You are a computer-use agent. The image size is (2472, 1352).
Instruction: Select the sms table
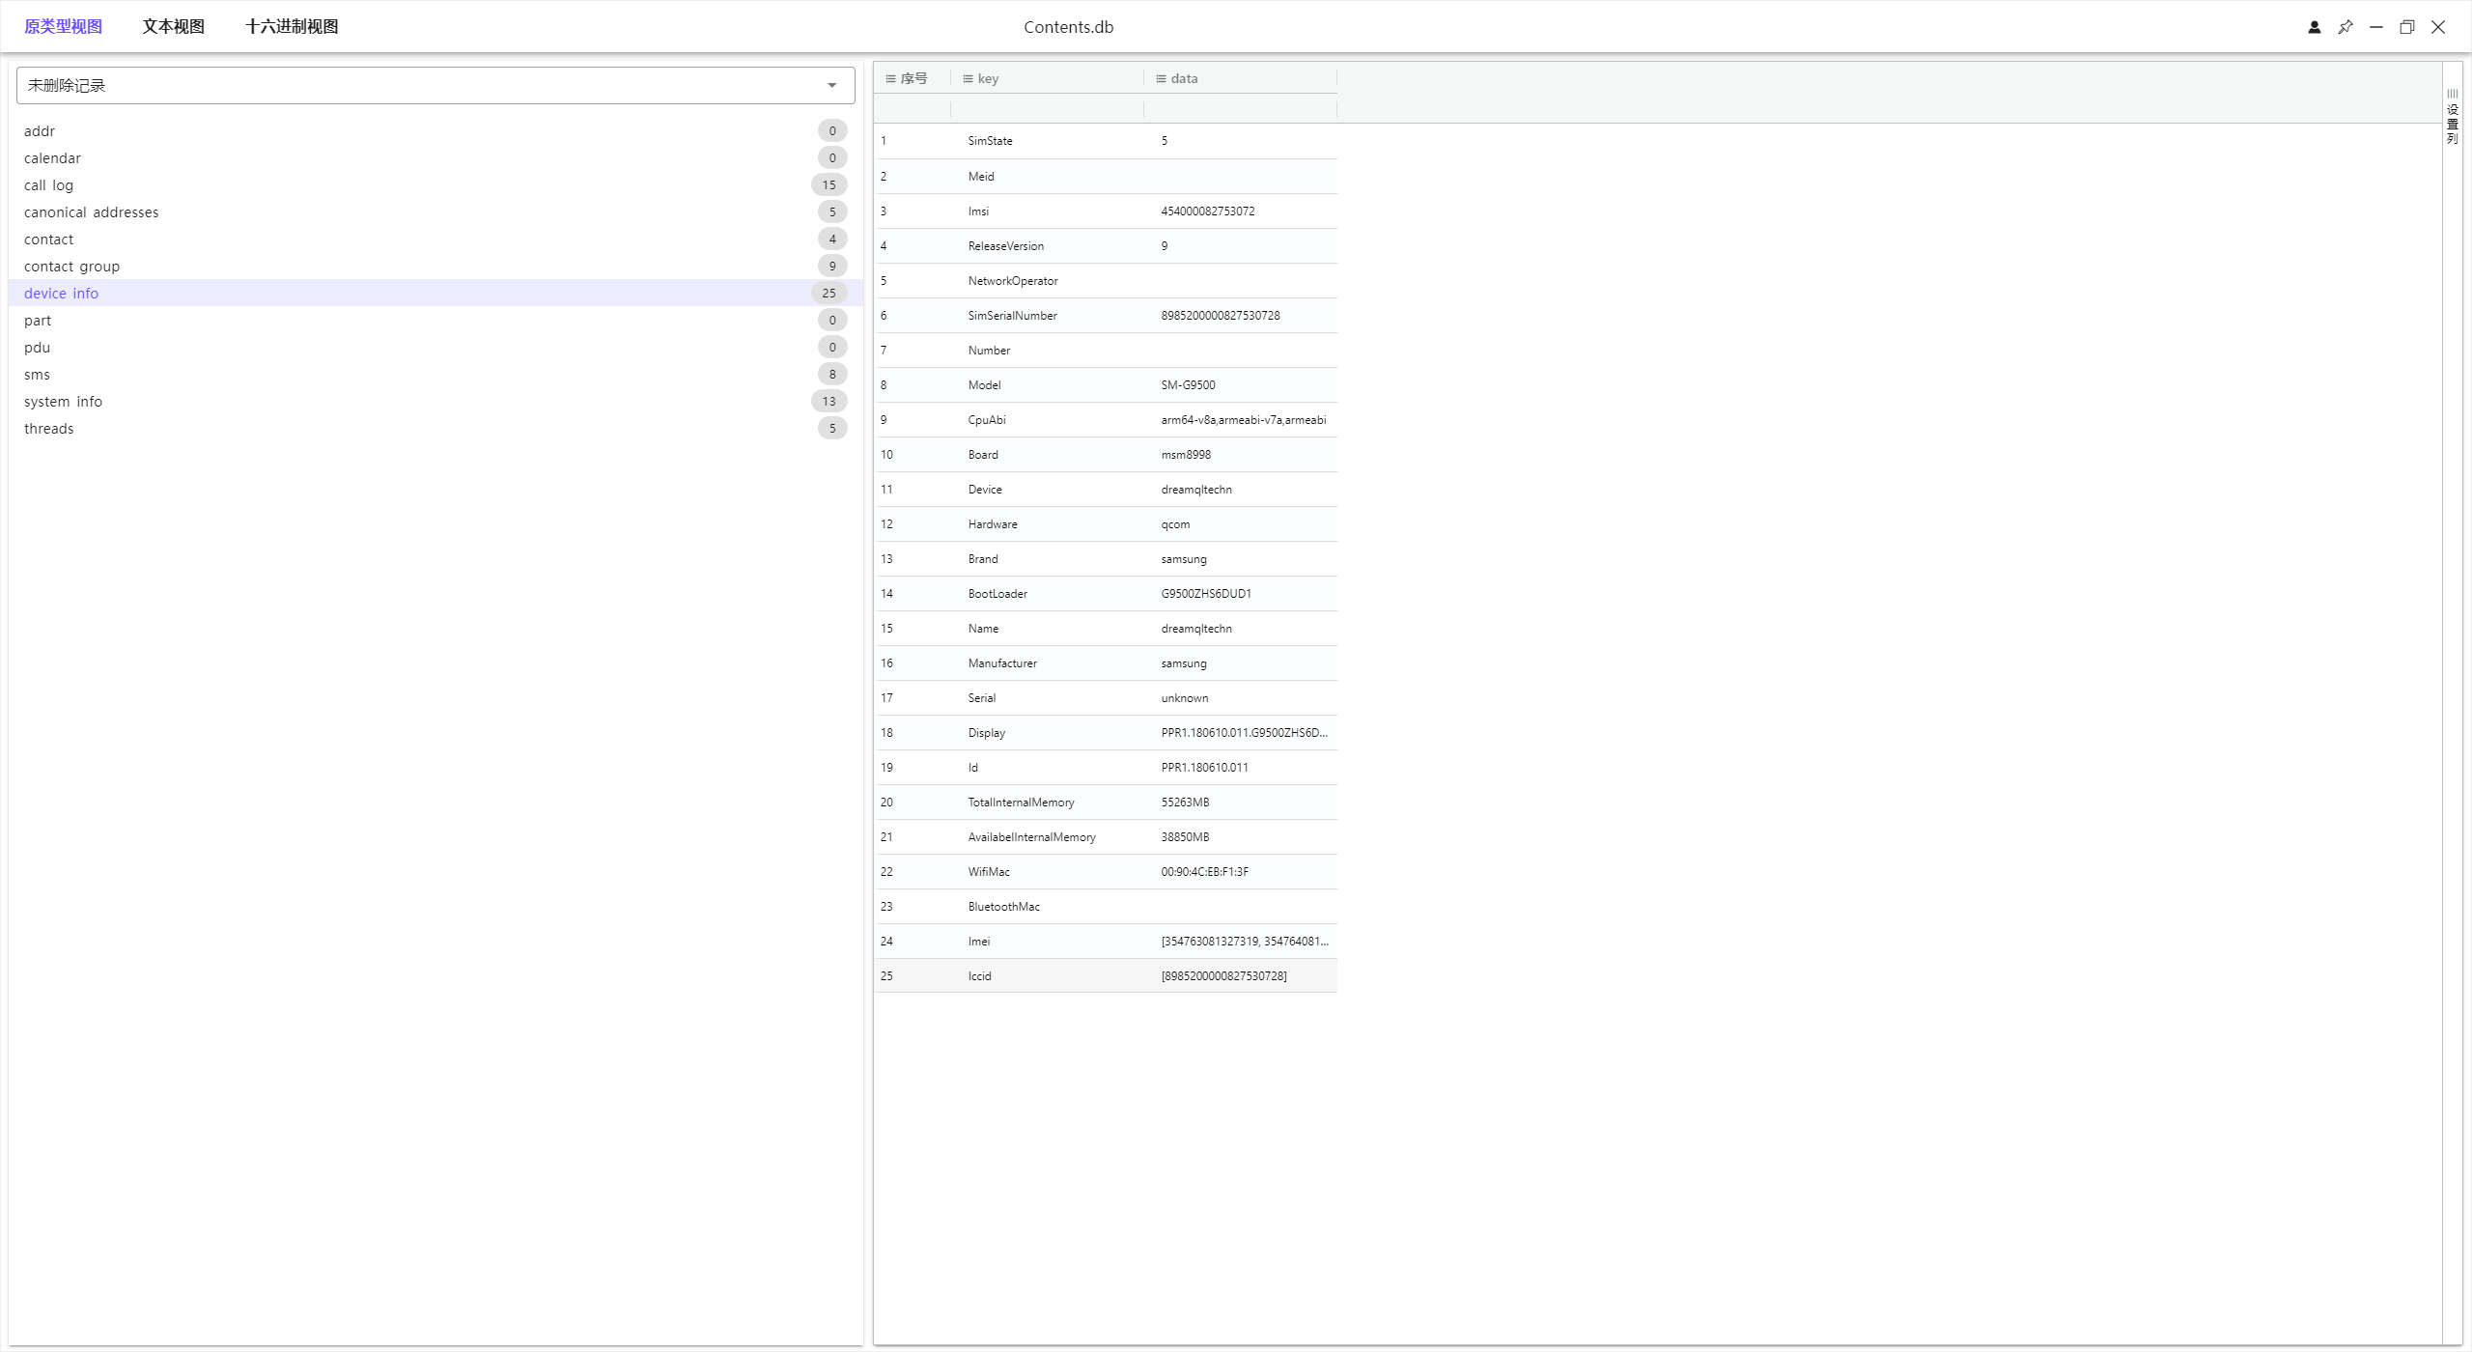tap(37, 375)
